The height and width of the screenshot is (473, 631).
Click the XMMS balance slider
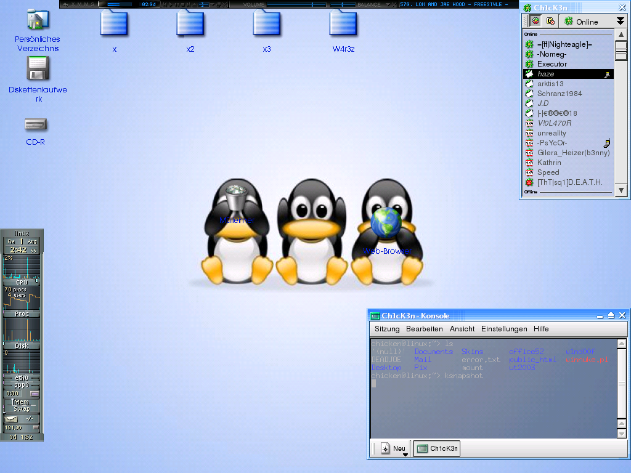[x=343, y=4]
